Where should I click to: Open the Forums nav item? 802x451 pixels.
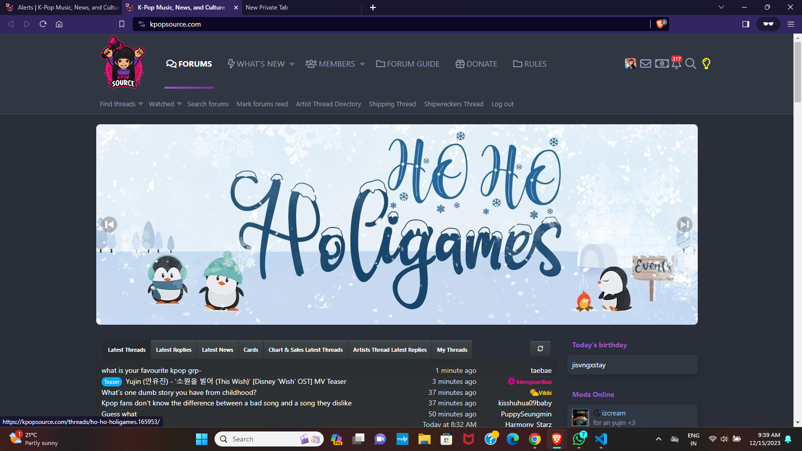click(189, 64)
